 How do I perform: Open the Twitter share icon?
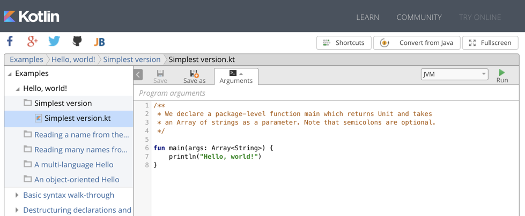[x=54, y=42]
